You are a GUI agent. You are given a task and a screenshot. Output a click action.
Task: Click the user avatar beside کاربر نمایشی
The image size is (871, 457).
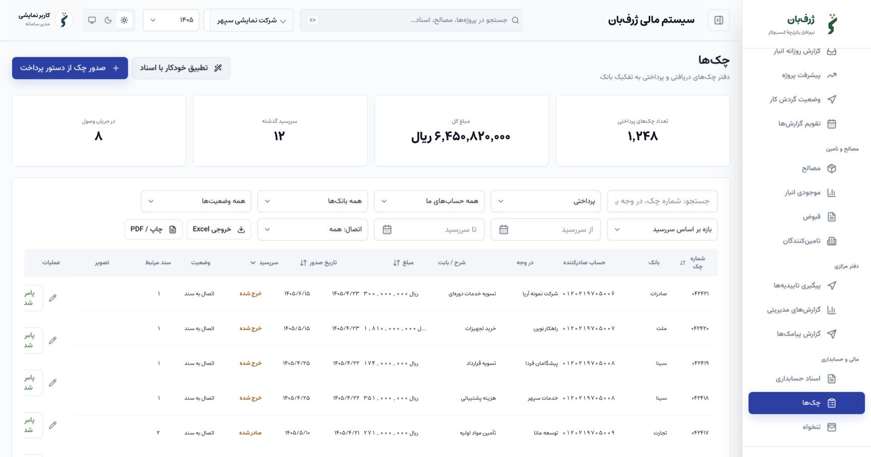coord(64,20)
